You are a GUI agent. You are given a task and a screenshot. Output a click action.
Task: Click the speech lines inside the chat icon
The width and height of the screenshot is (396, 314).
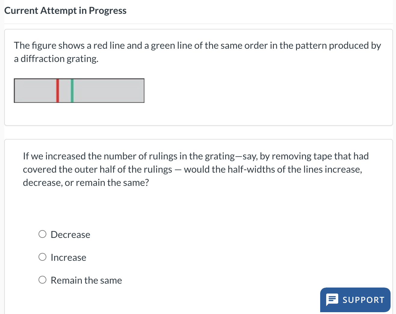click(x=332, y=299)
